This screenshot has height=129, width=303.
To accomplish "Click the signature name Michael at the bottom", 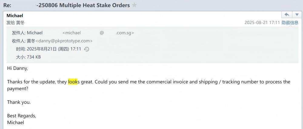I will coord(15,123).
